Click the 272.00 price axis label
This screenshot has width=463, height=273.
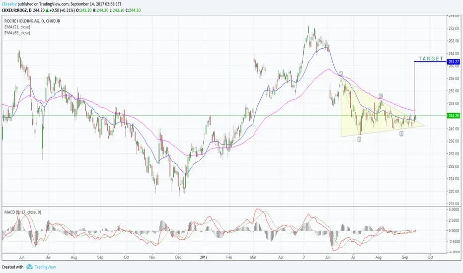coord(454,28)
